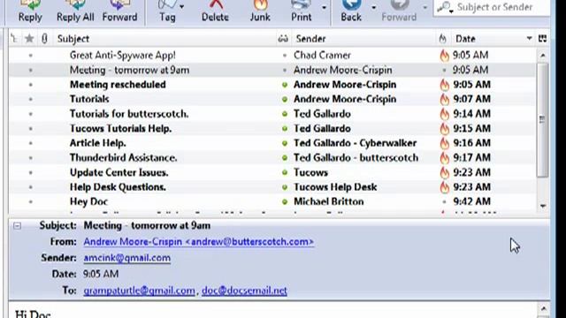
Task: Sort messages by Date column
Action: tap(493, 39)
